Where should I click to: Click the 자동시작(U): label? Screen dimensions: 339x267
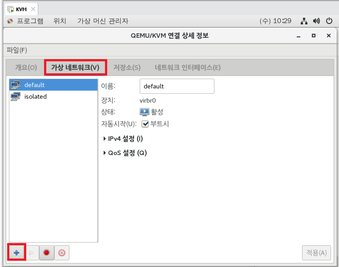tap(119, 124)
